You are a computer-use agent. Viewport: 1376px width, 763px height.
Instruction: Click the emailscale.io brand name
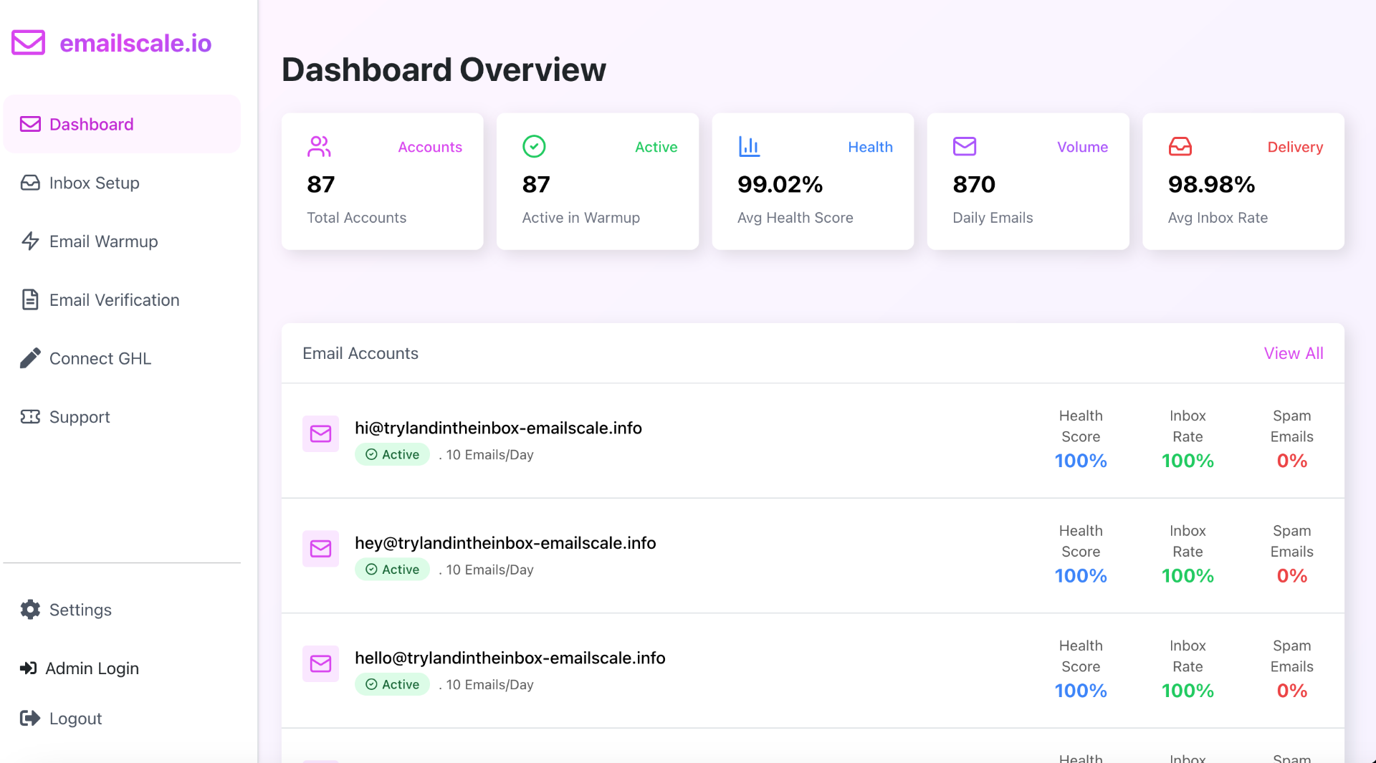click(135, 43)
